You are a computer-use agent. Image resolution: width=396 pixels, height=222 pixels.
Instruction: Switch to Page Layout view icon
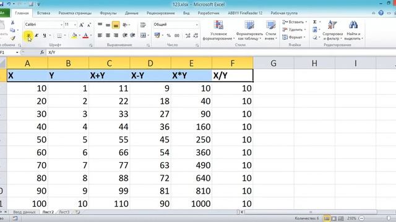(x=334, y=218)
